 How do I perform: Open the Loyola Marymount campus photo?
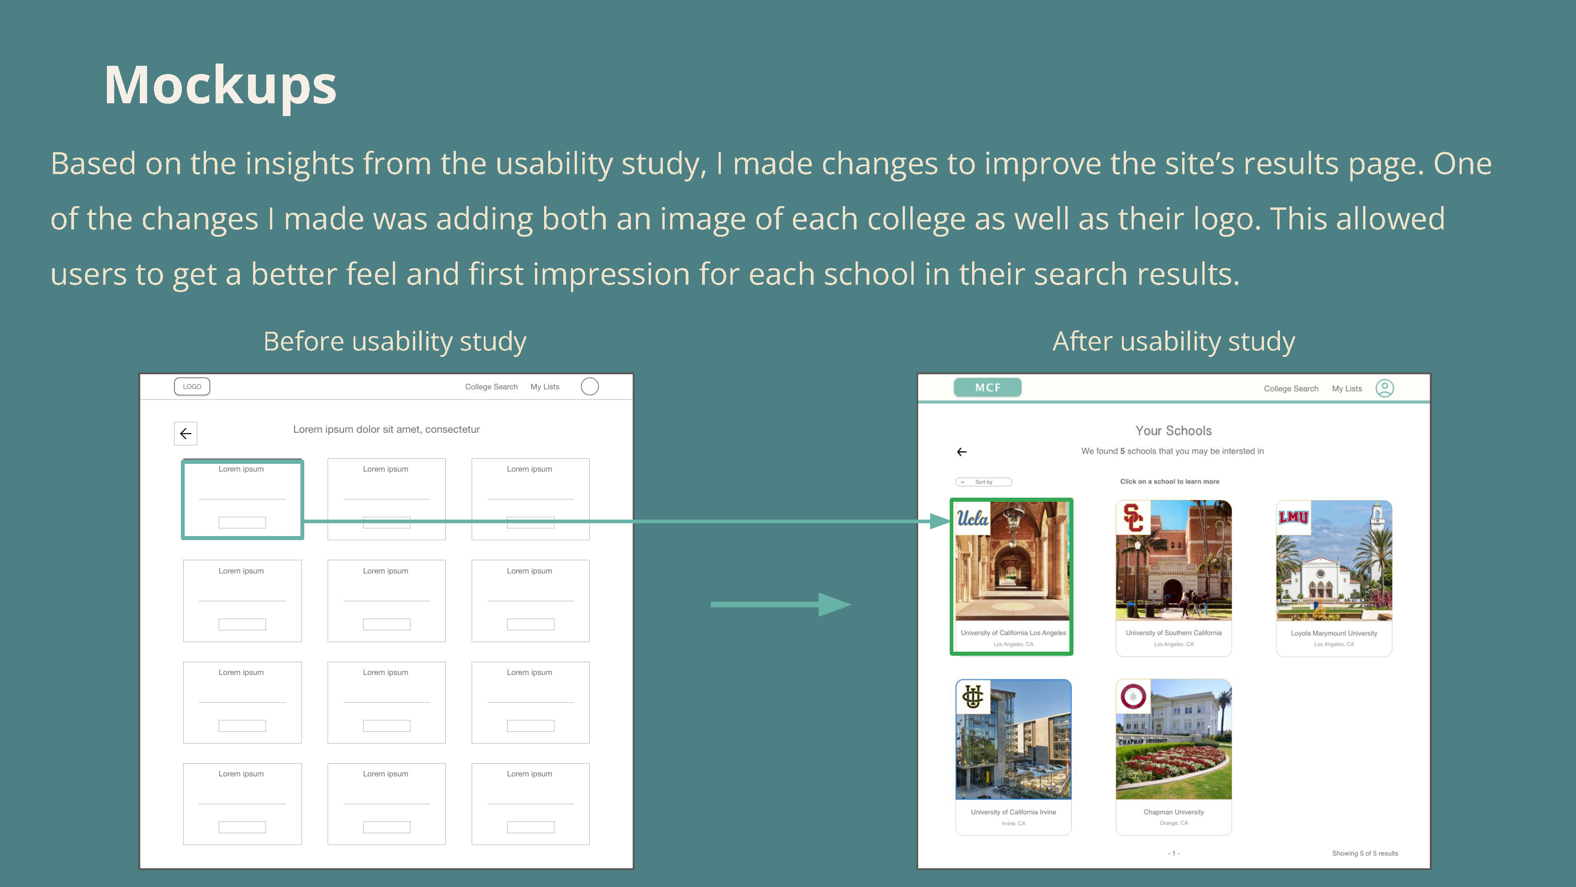tap(1334, 561)
